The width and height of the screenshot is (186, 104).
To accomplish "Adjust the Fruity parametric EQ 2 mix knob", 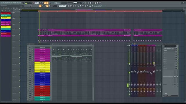I will point(176,49).
